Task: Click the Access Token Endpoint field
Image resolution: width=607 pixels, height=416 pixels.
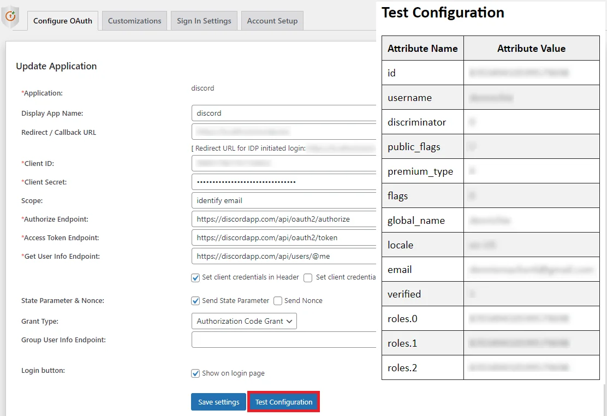Action: pyautogui.click(x=284, y=237)
